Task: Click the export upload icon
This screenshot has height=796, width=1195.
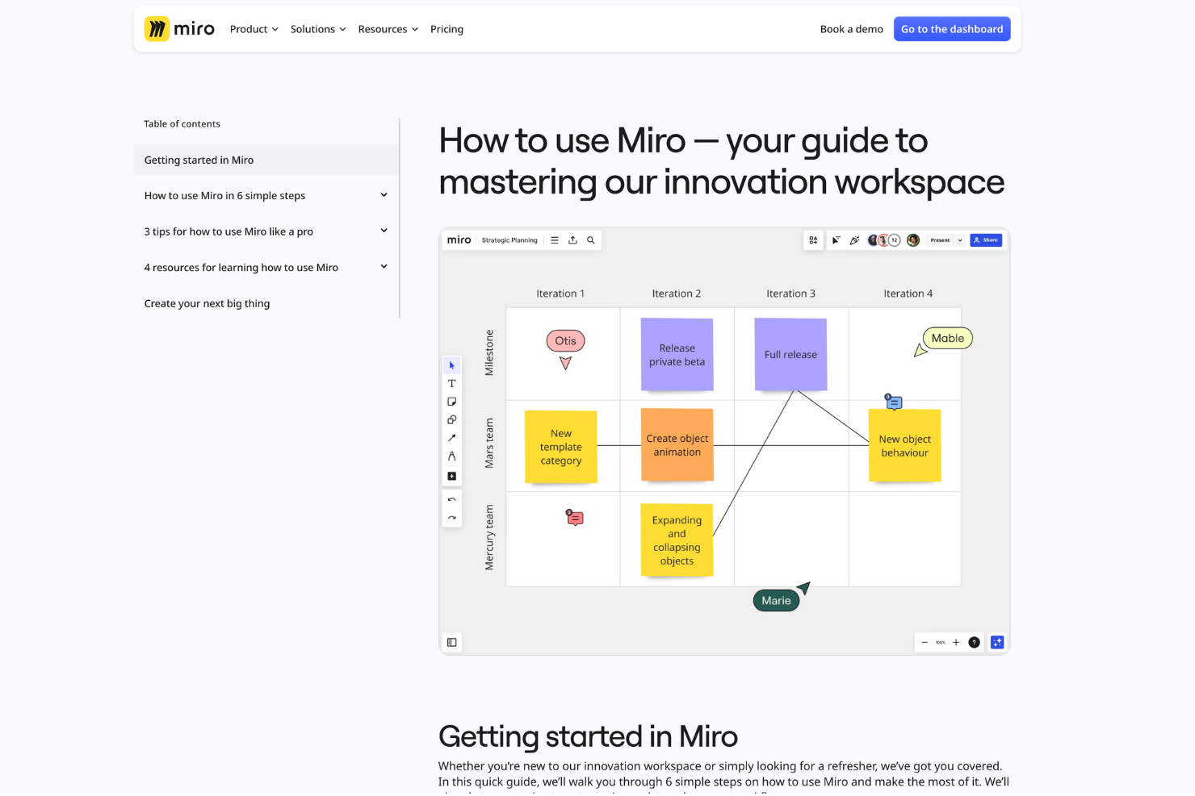Action: point(572,240)
